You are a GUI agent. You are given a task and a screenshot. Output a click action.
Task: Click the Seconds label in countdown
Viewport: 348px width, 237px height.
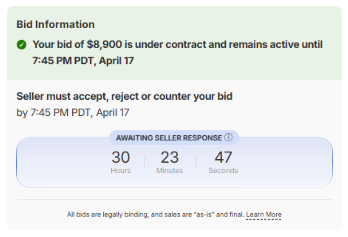[223, 171]
